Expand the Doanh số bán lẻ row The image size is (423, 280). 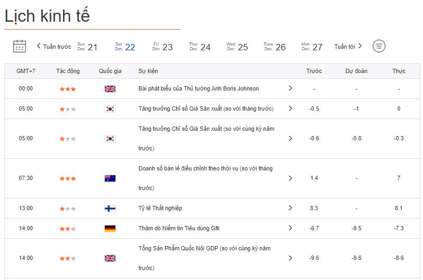pos(290,178)
